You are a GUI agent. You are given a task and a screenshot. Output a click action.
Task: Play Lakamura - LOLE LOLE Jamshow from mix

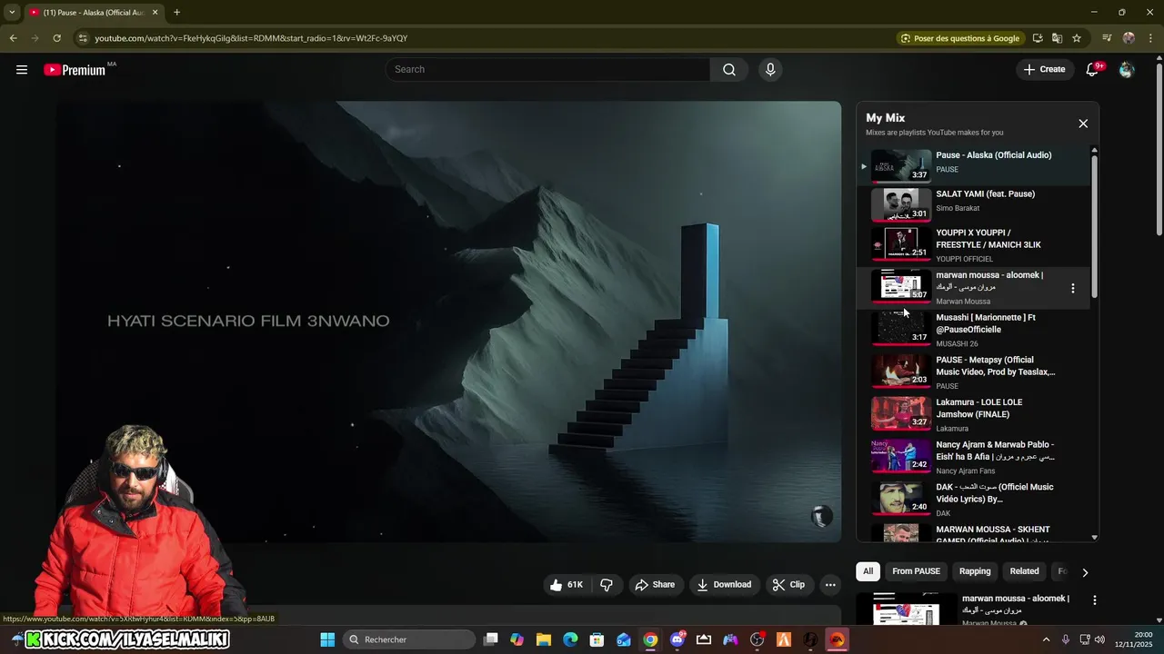tap(973, 414)
